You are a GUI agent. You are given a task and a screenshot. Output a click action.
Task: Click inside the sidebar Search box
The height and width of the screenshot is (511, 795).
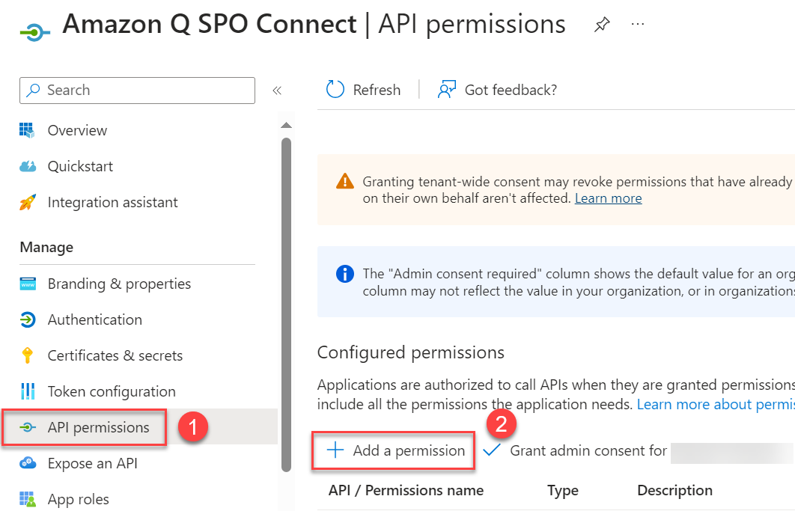[x=137, y=90]
